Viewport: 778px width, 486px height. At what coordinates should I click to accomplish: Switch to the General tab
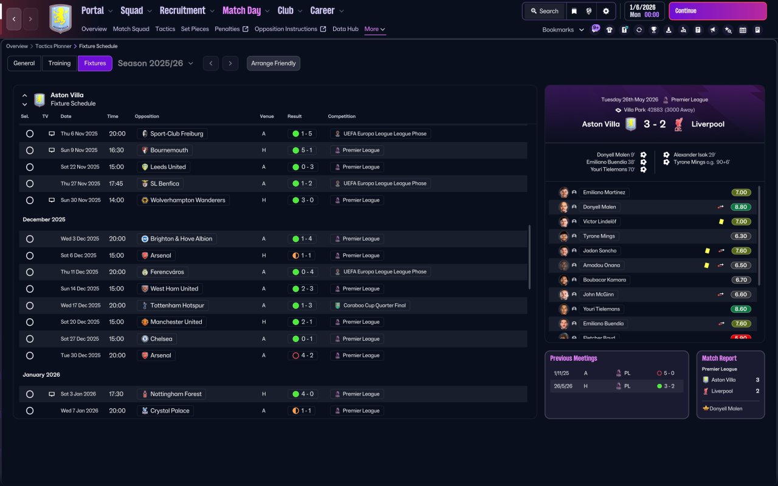[x=24, y=63]
